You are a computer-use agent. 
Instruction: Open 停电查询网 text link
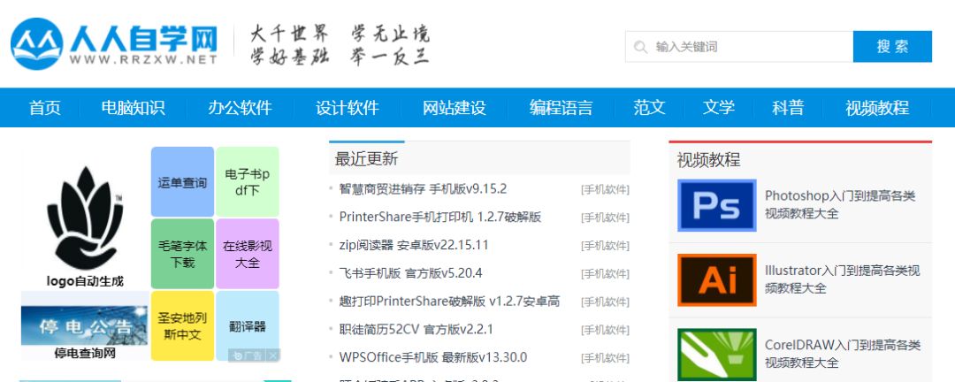click(x=85, y=354)
